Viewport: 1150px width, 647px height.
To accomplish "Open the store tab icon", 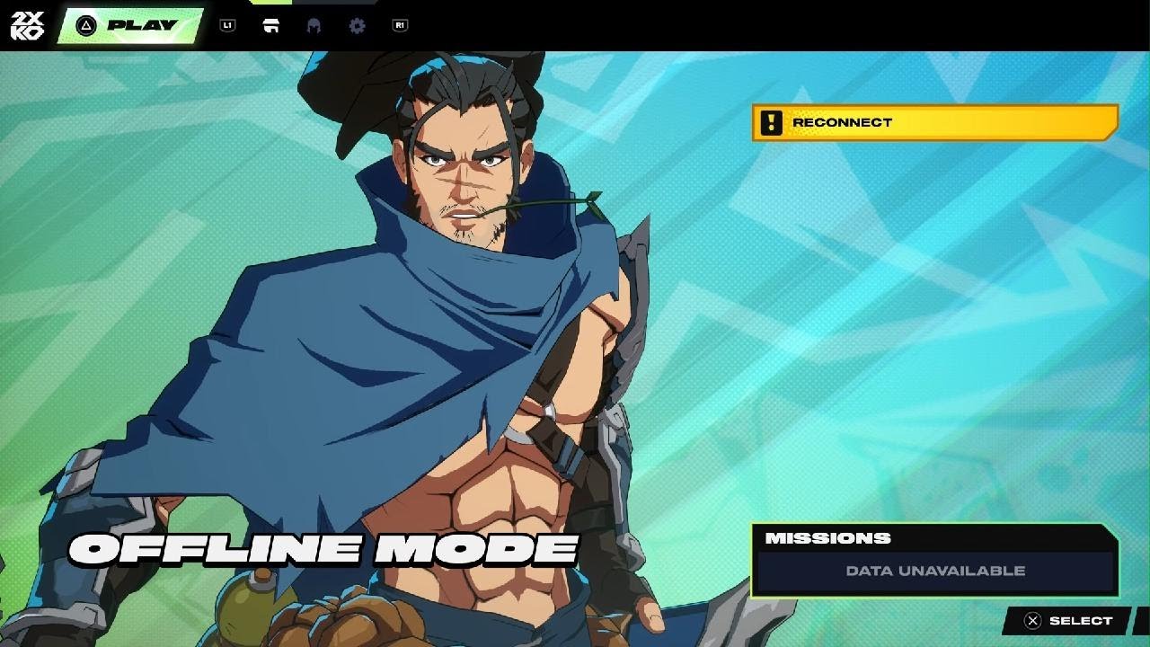I will (x=270, y=25).
